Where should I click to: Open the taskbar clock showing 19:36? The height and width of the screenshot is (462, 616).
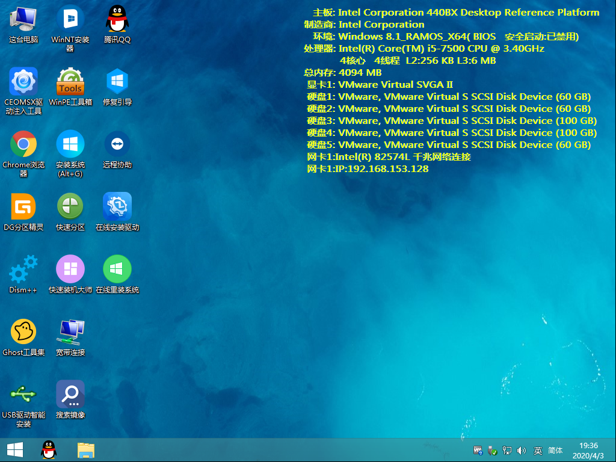pos(588,451)
